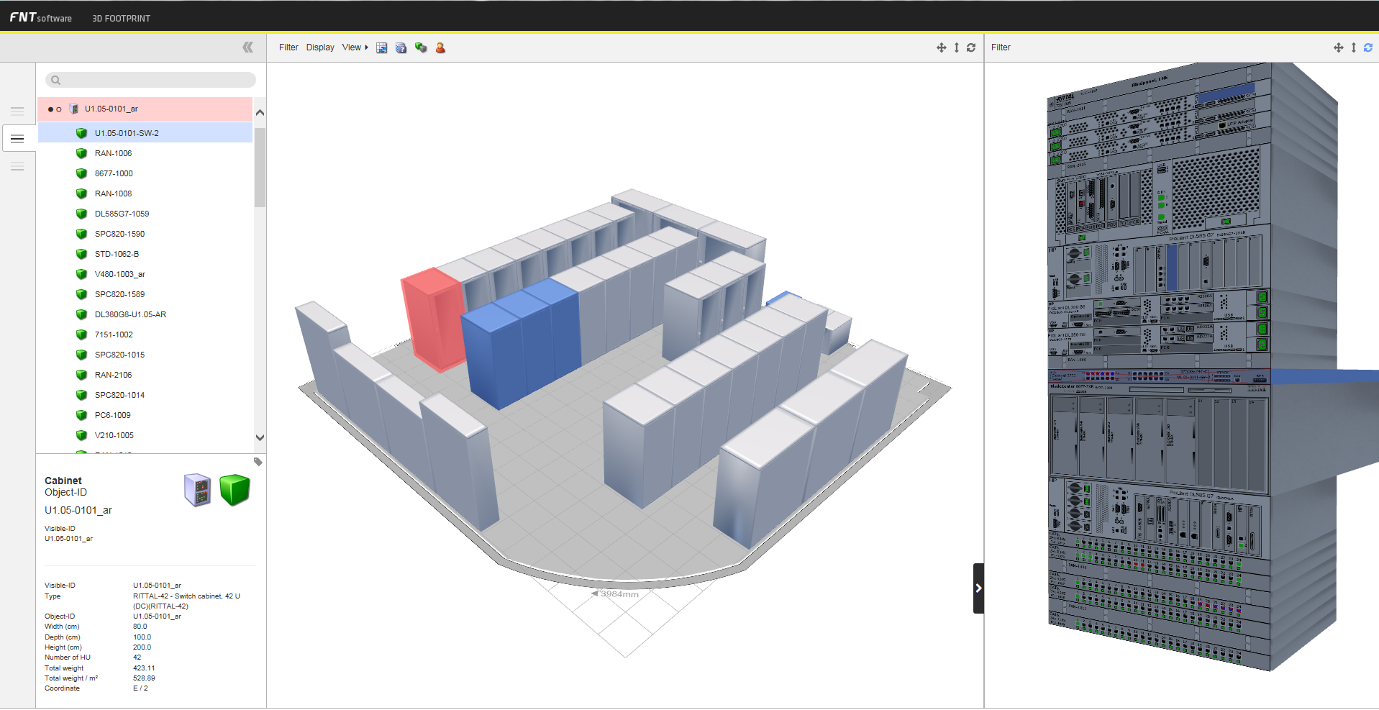This screenshot has width=1379, height=710.
Task: Open Filter menu in center toolbar
Action: pos(288,47)
